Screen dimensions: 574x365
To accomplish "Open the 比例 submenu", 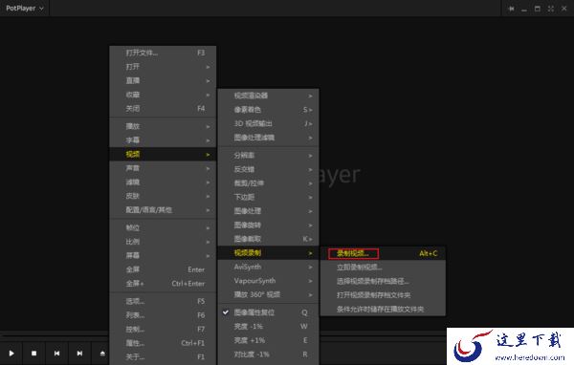I will click(x=163, y=242).
